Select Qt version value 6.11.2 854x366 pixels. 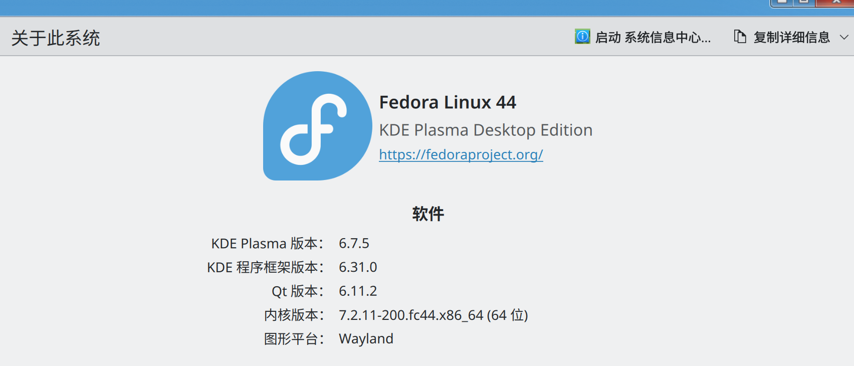coord(358,291)
